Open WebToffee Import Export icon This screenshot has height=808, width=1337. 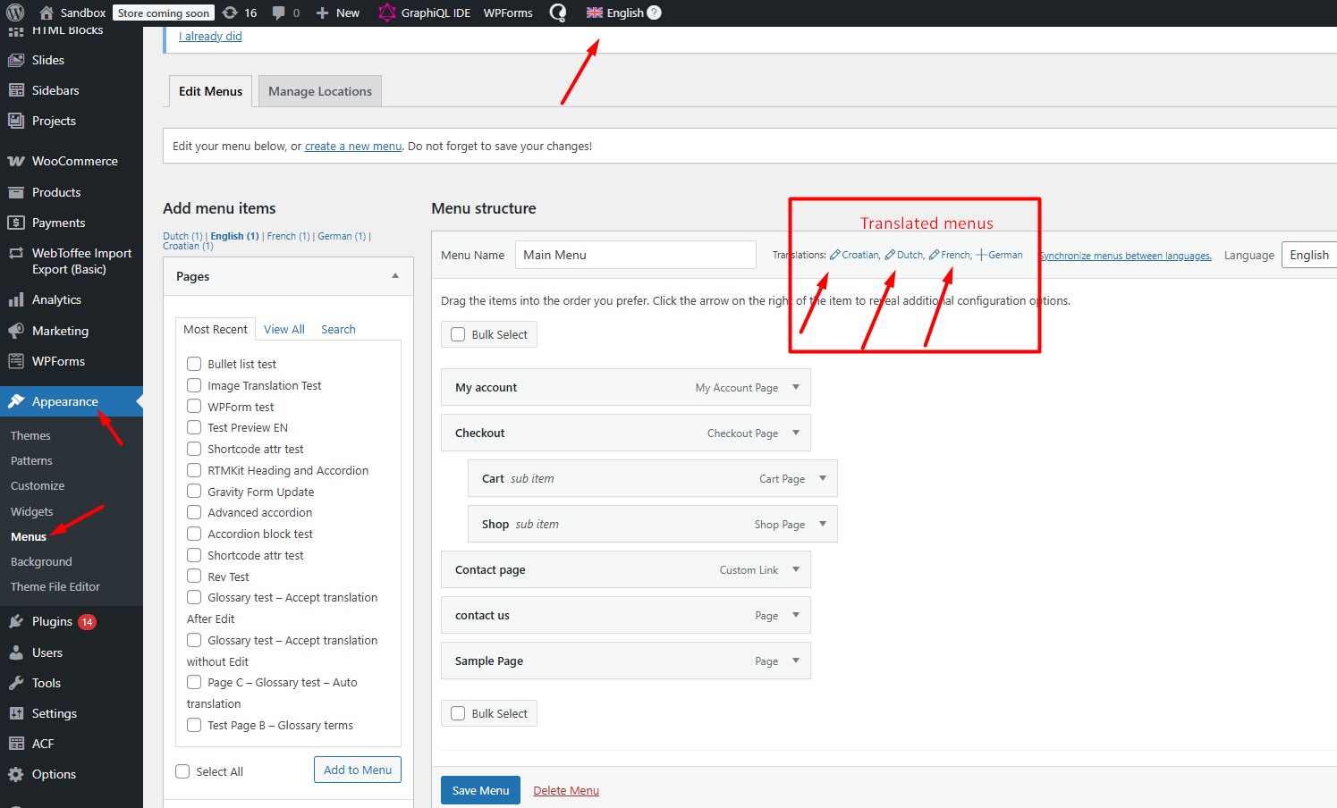[x=16, y=253]
